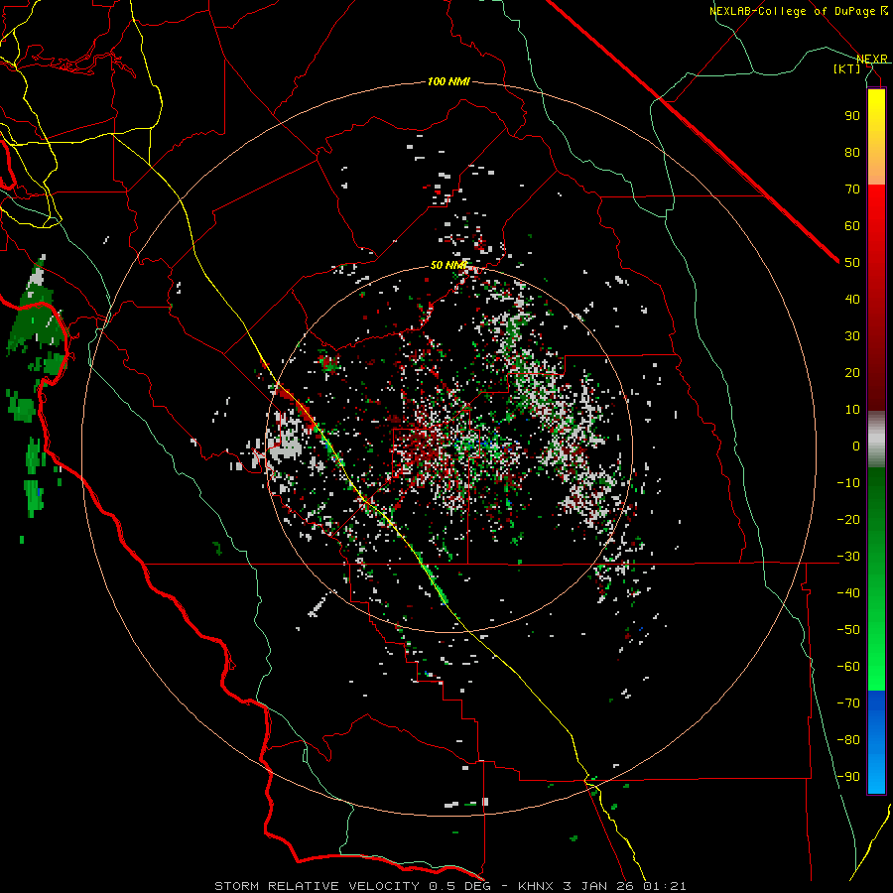This screenshot has width=893, height=893.
Task: Click the 50 value on velocity scale
Action: click(x=852, y=263)
